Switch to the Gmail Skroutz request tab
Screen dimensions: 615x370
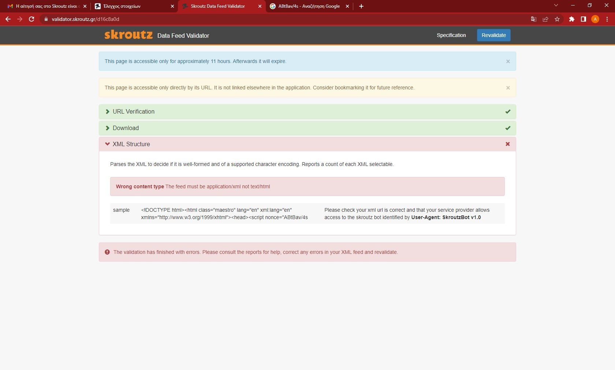pyautogui.click(x=46, y=6)
